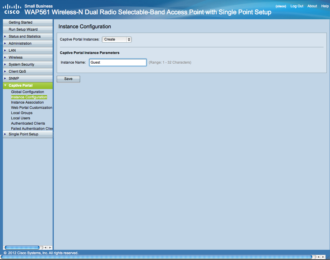Expand the SNMP section arrow

point(5,78)
